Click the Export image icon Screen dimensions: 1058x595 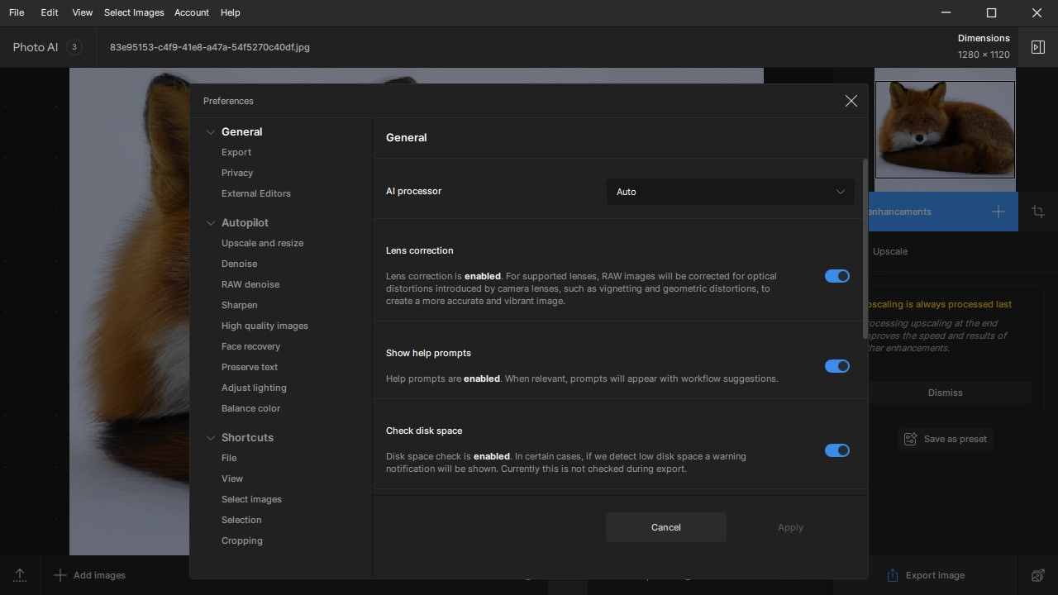tap(893, 575)
